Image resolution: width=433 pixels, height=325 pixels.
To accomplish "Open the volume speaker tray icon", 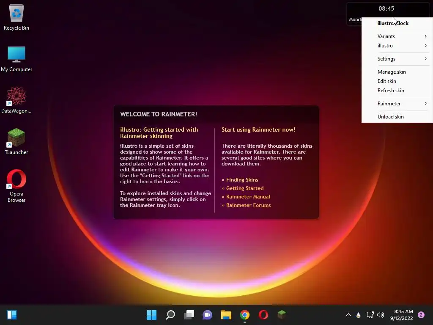I will [381, 315].
